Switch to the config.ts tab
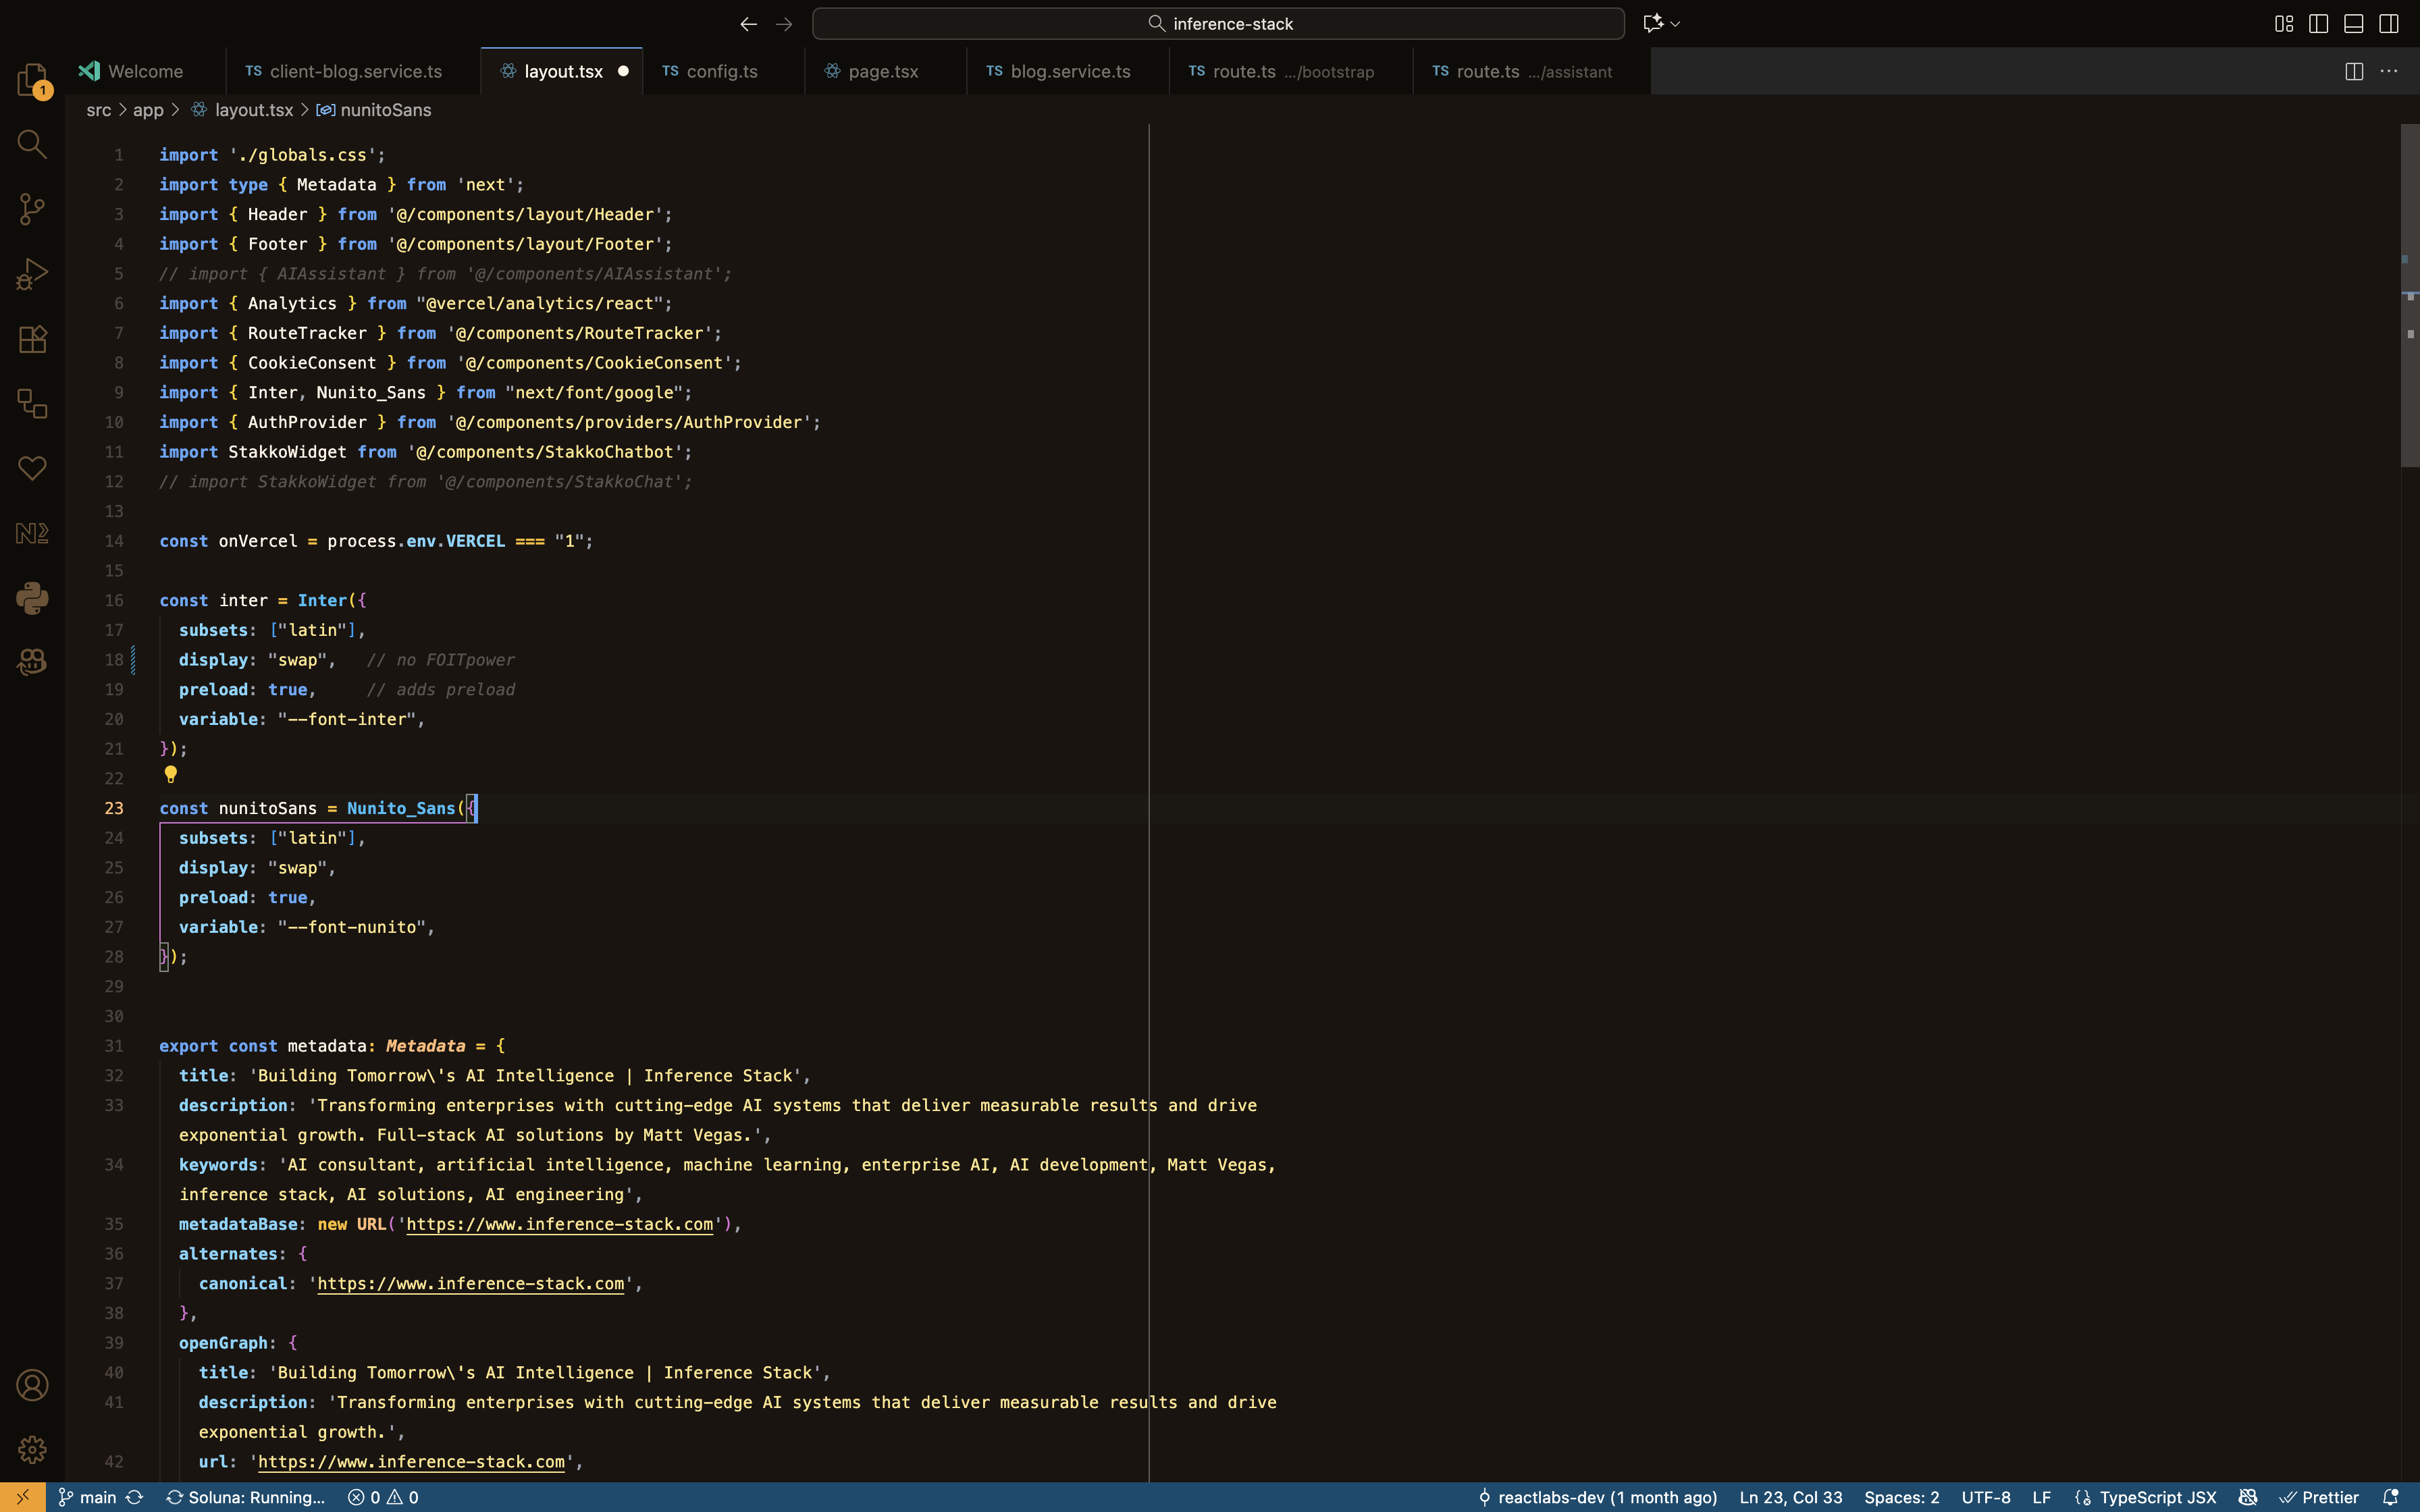The height and width of the screenshot is (1512, 2420). 721,71
